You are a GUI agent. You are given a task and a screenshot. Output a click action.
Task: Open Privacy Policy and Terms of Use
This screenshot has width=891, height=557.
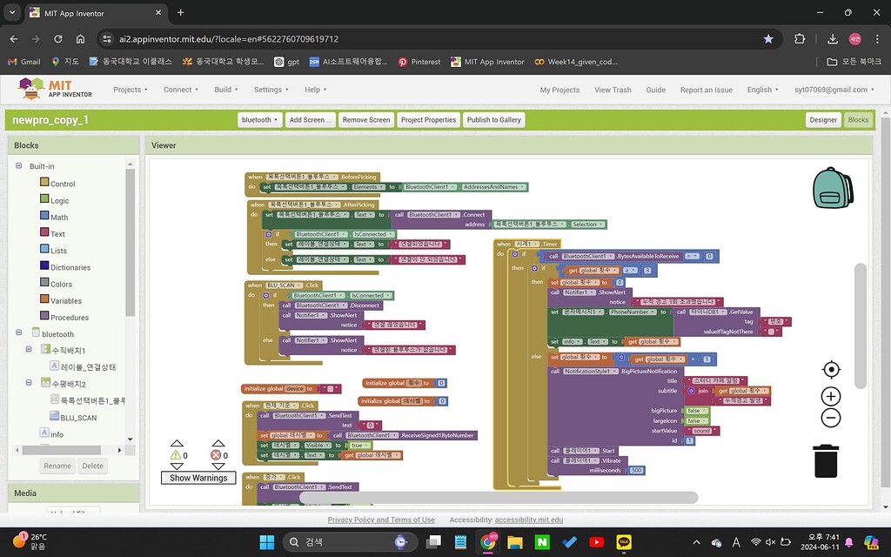(380, 519)
